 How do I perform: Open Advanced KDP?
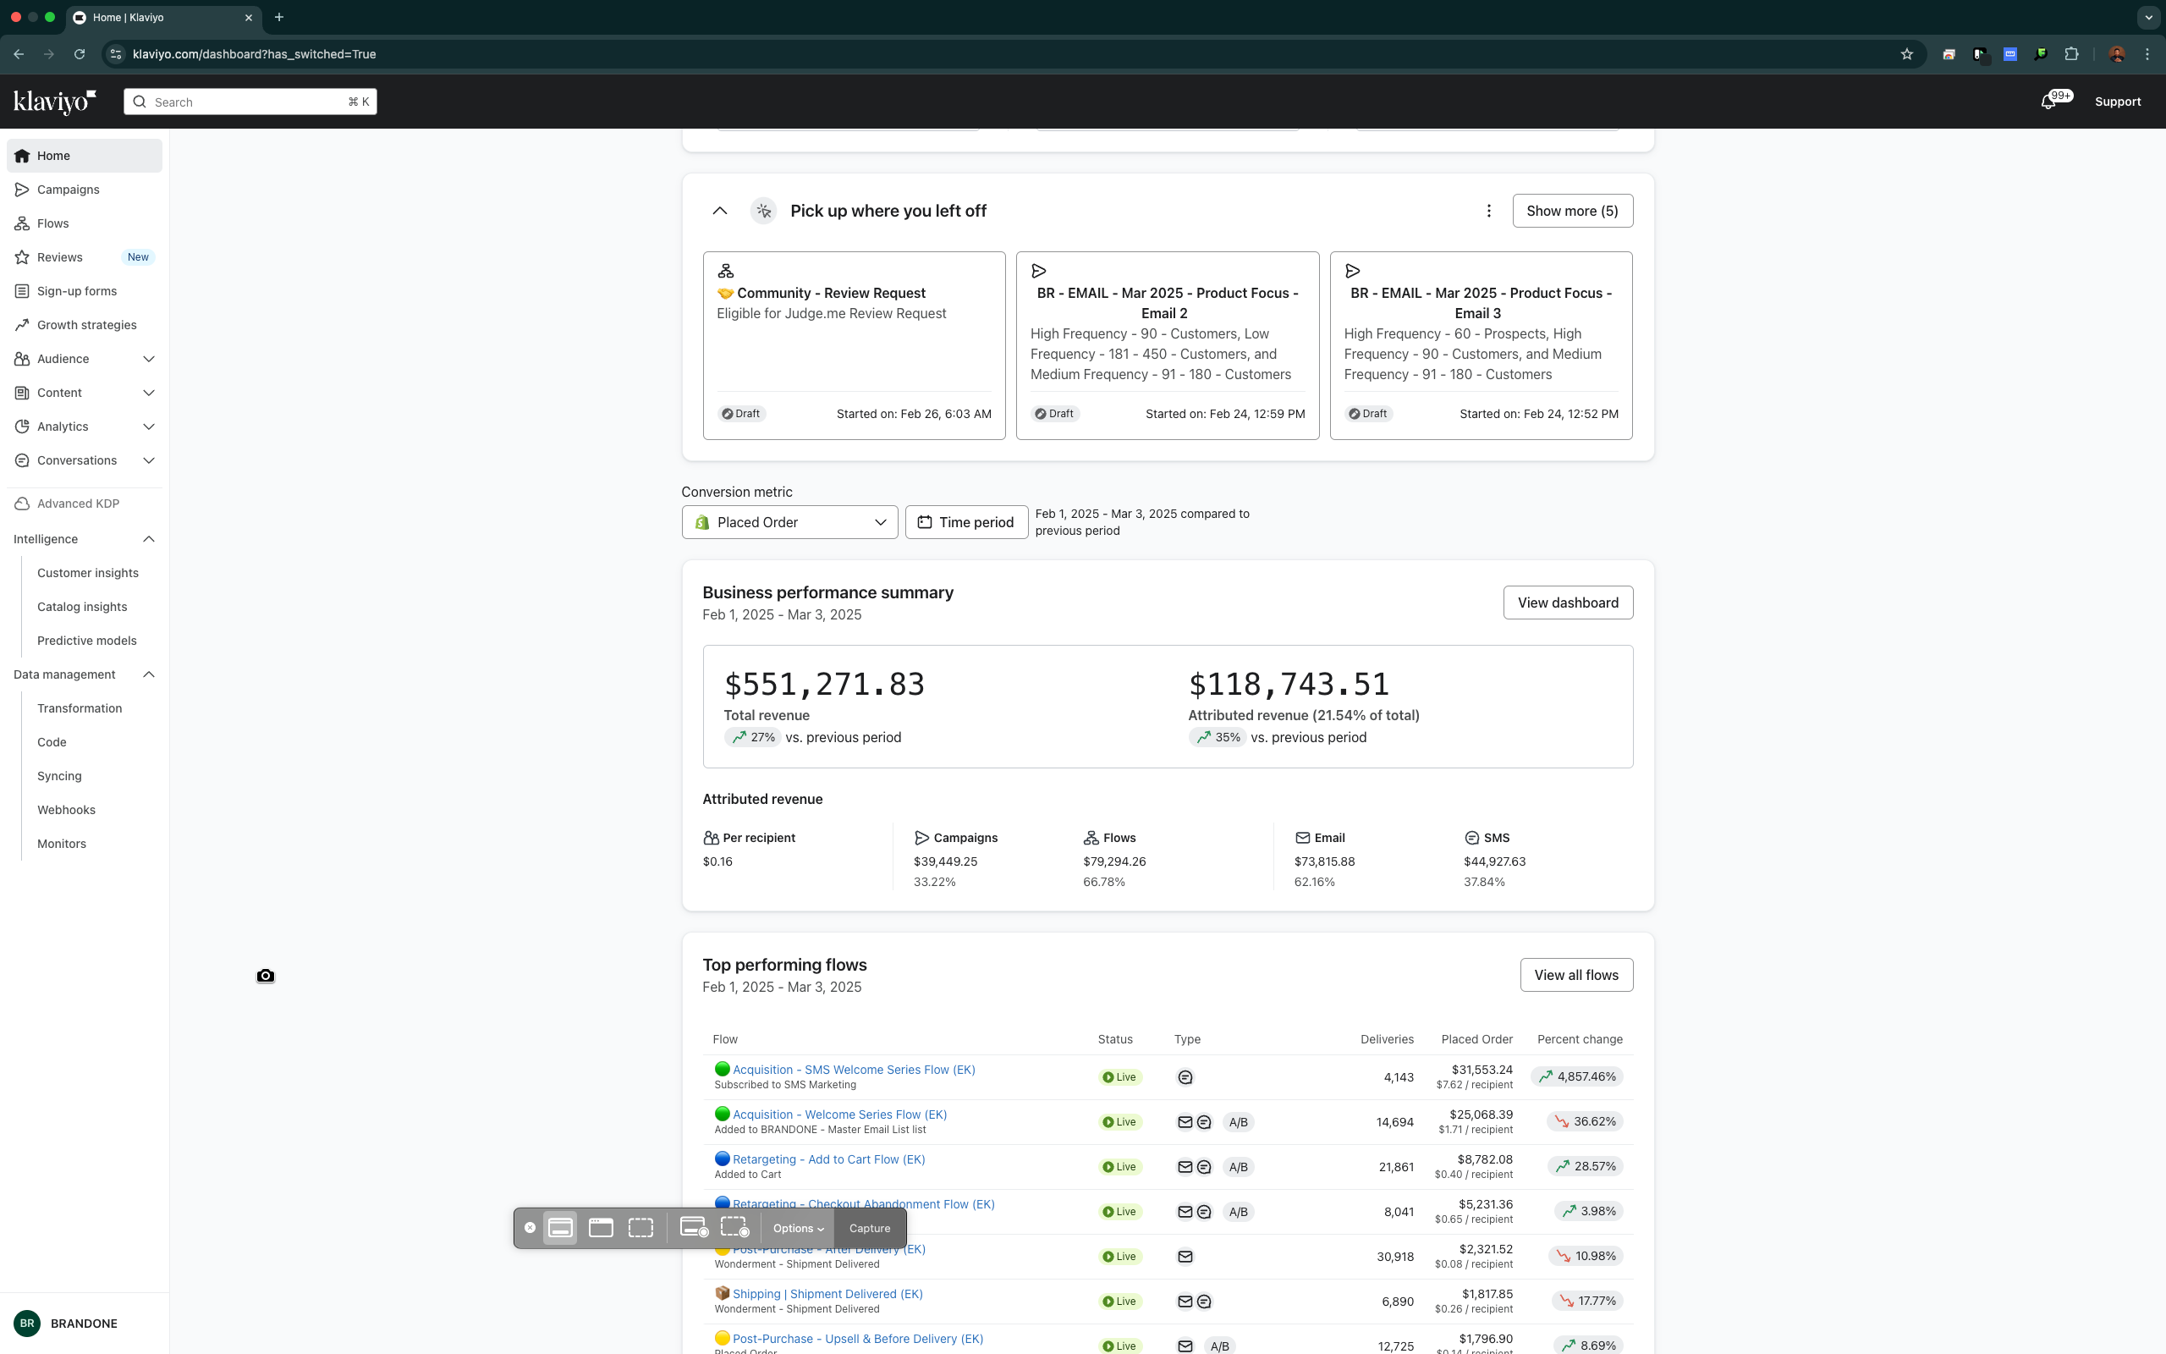[78, 504]
